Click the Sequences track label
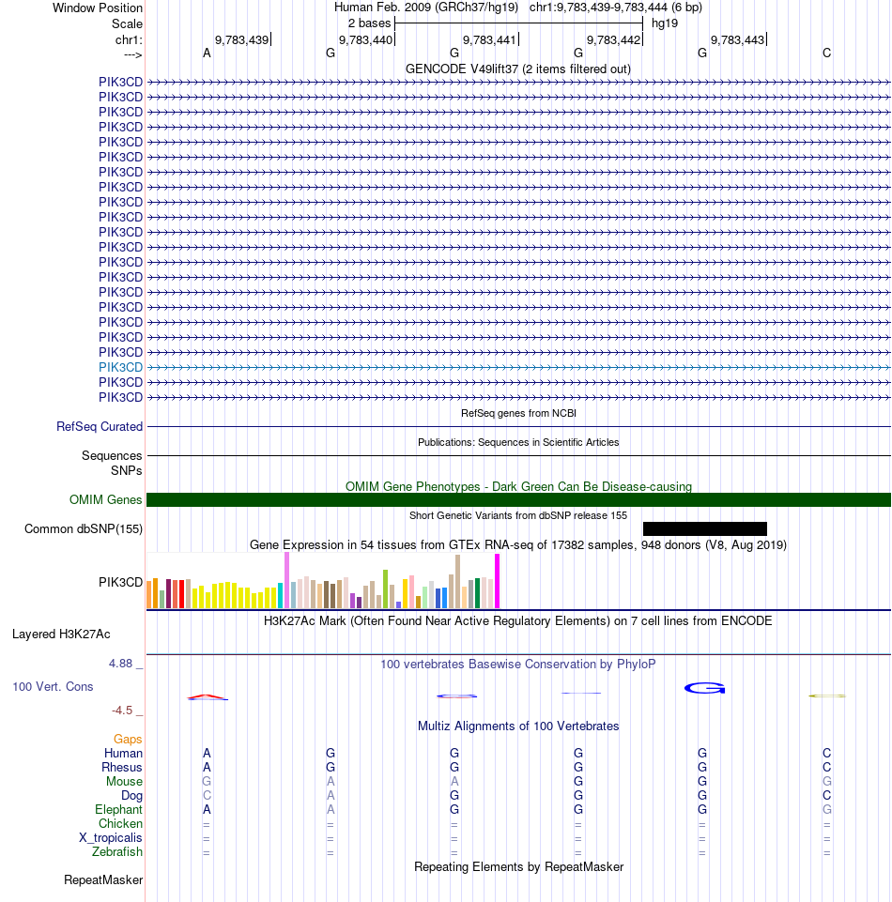Image resolution: width=892 pixels, height=902 pixels. (112, 455)
